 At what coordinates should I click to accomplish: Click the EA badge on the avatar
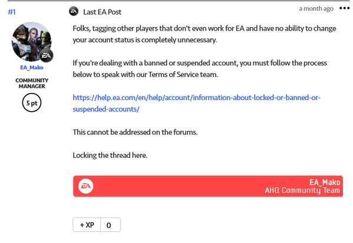pyautogui.click(x=47, y=55)
